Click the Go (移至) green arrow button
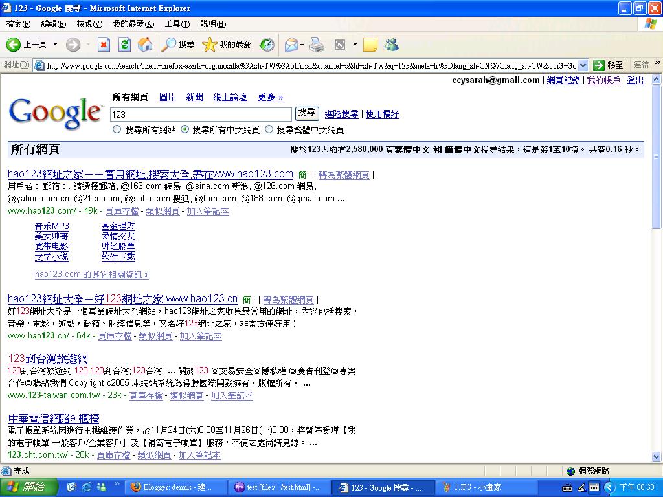This screenshot has height=497, width=663. 608,65
